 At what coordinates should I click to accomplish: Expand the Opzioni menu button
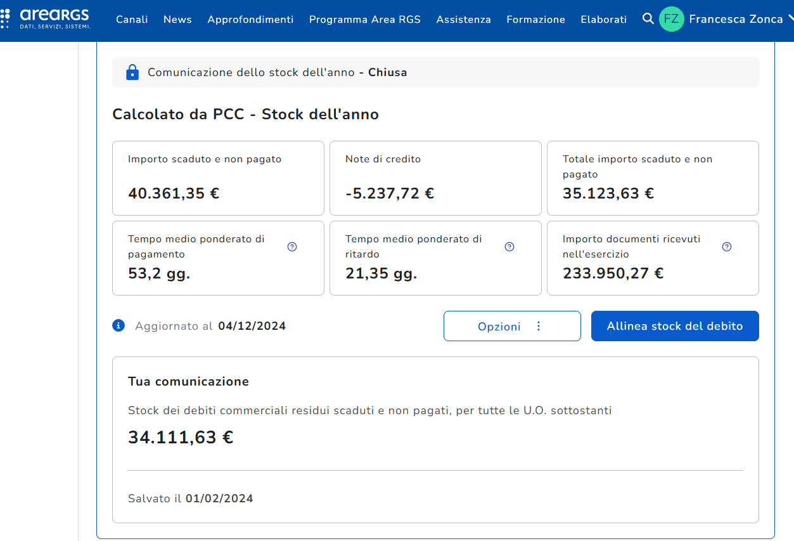tap(511, 326)
